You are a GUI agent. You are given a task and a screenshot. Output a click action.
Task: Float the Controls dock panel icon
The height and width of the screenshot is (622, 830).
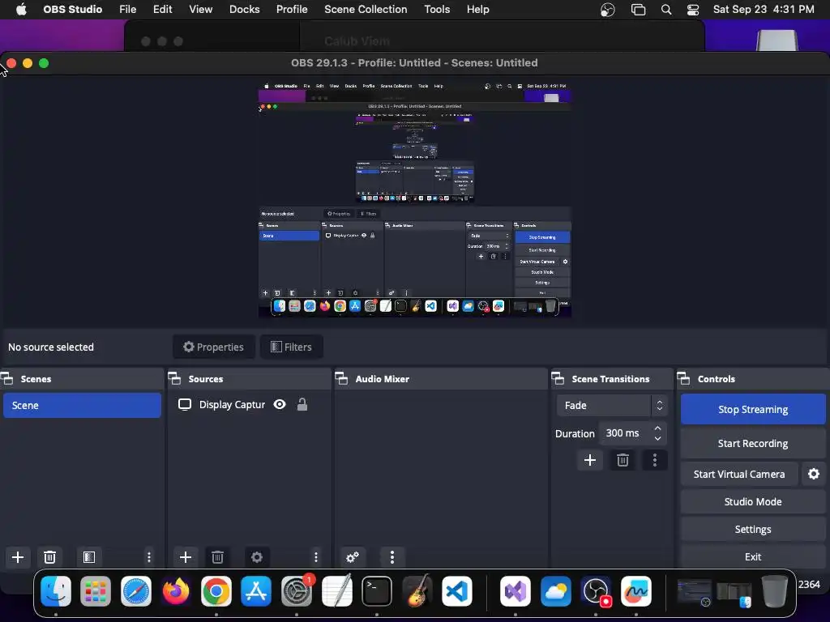[684, 379]
